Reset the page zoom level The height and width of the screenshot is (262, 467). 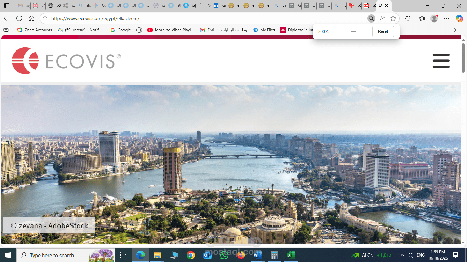[383, 31]
